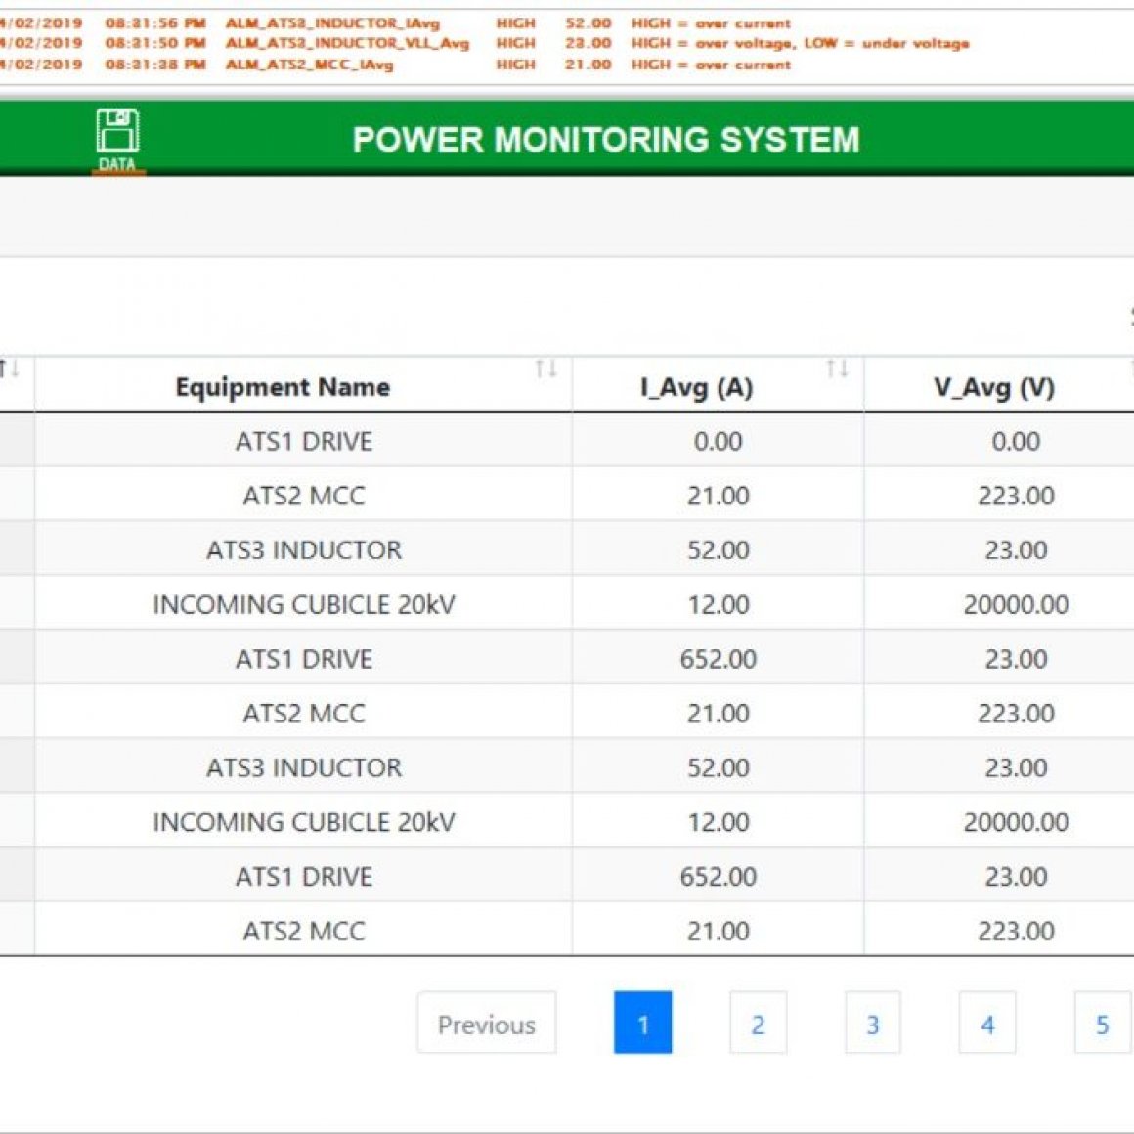Select page 1 in pagination
This screenshot has width=1134, height=1134.
[x=642, y=1023]
